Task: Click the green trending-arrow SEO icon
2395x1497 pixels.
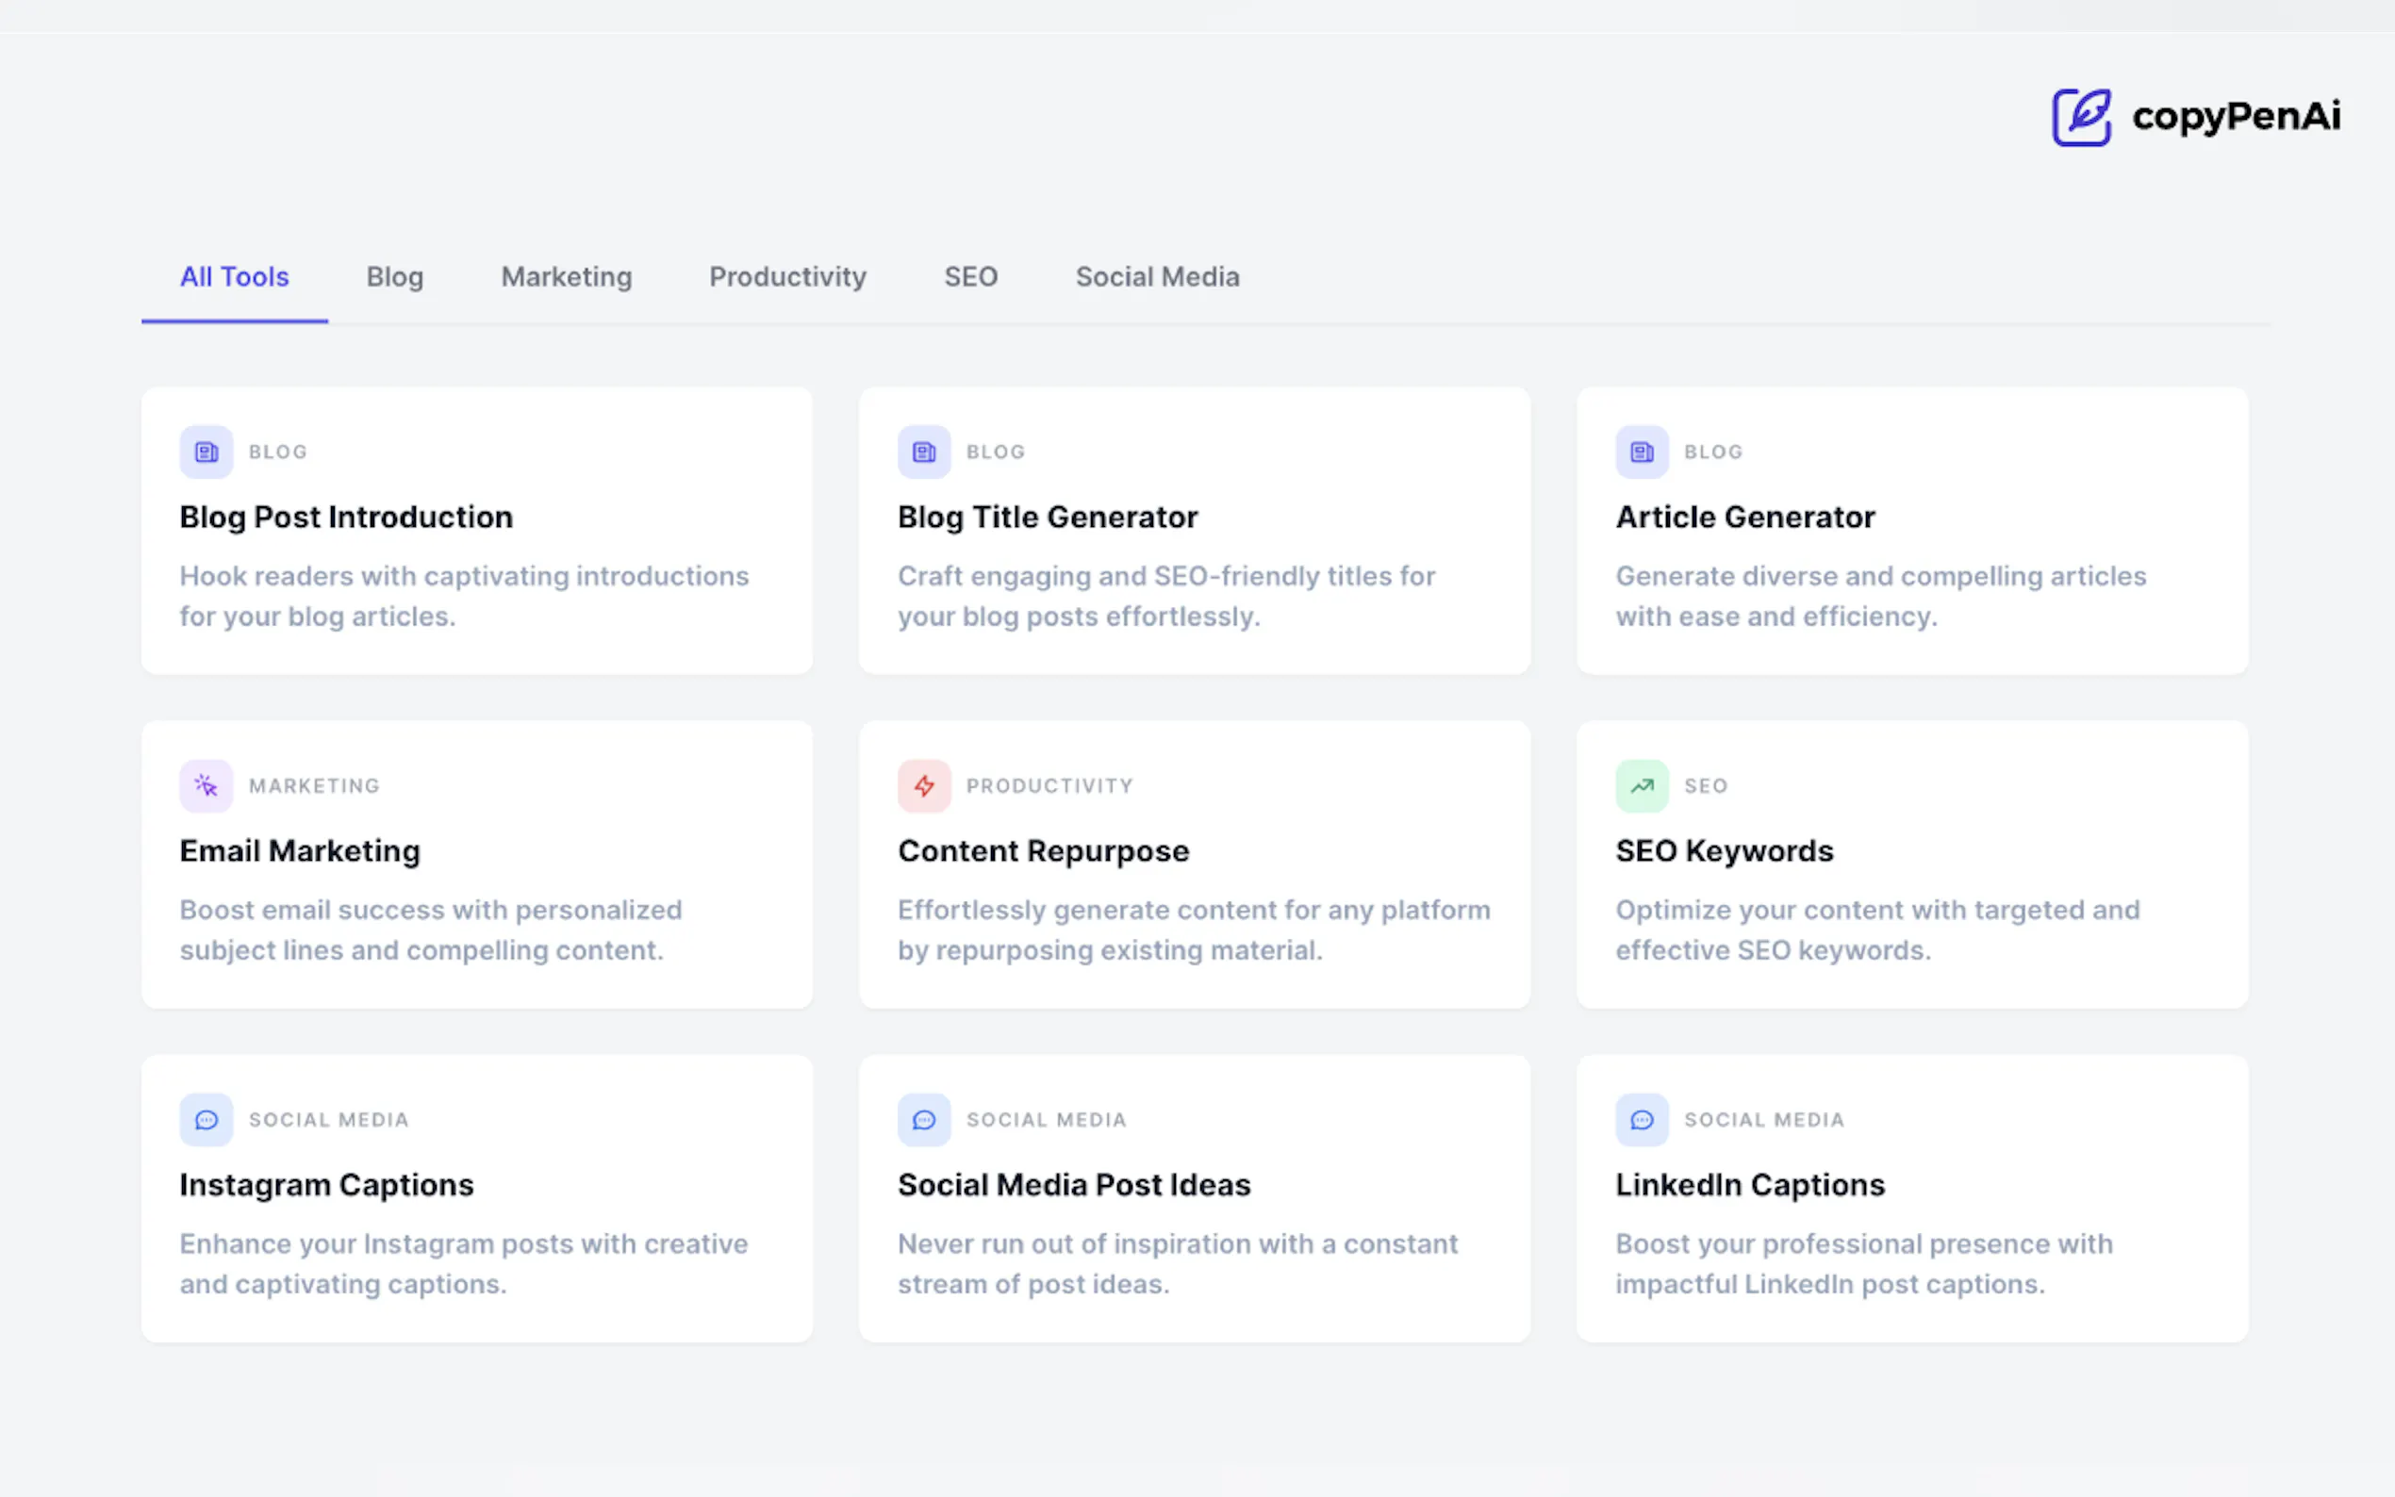Action: click(x=1642, y=786)
